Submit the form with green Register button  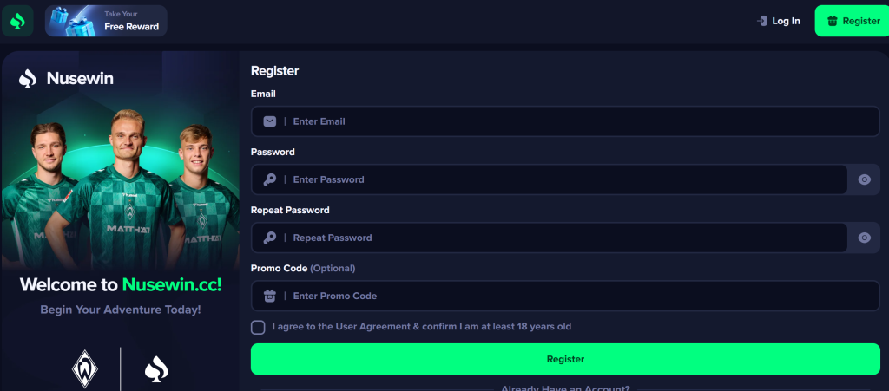click(565, 359)
